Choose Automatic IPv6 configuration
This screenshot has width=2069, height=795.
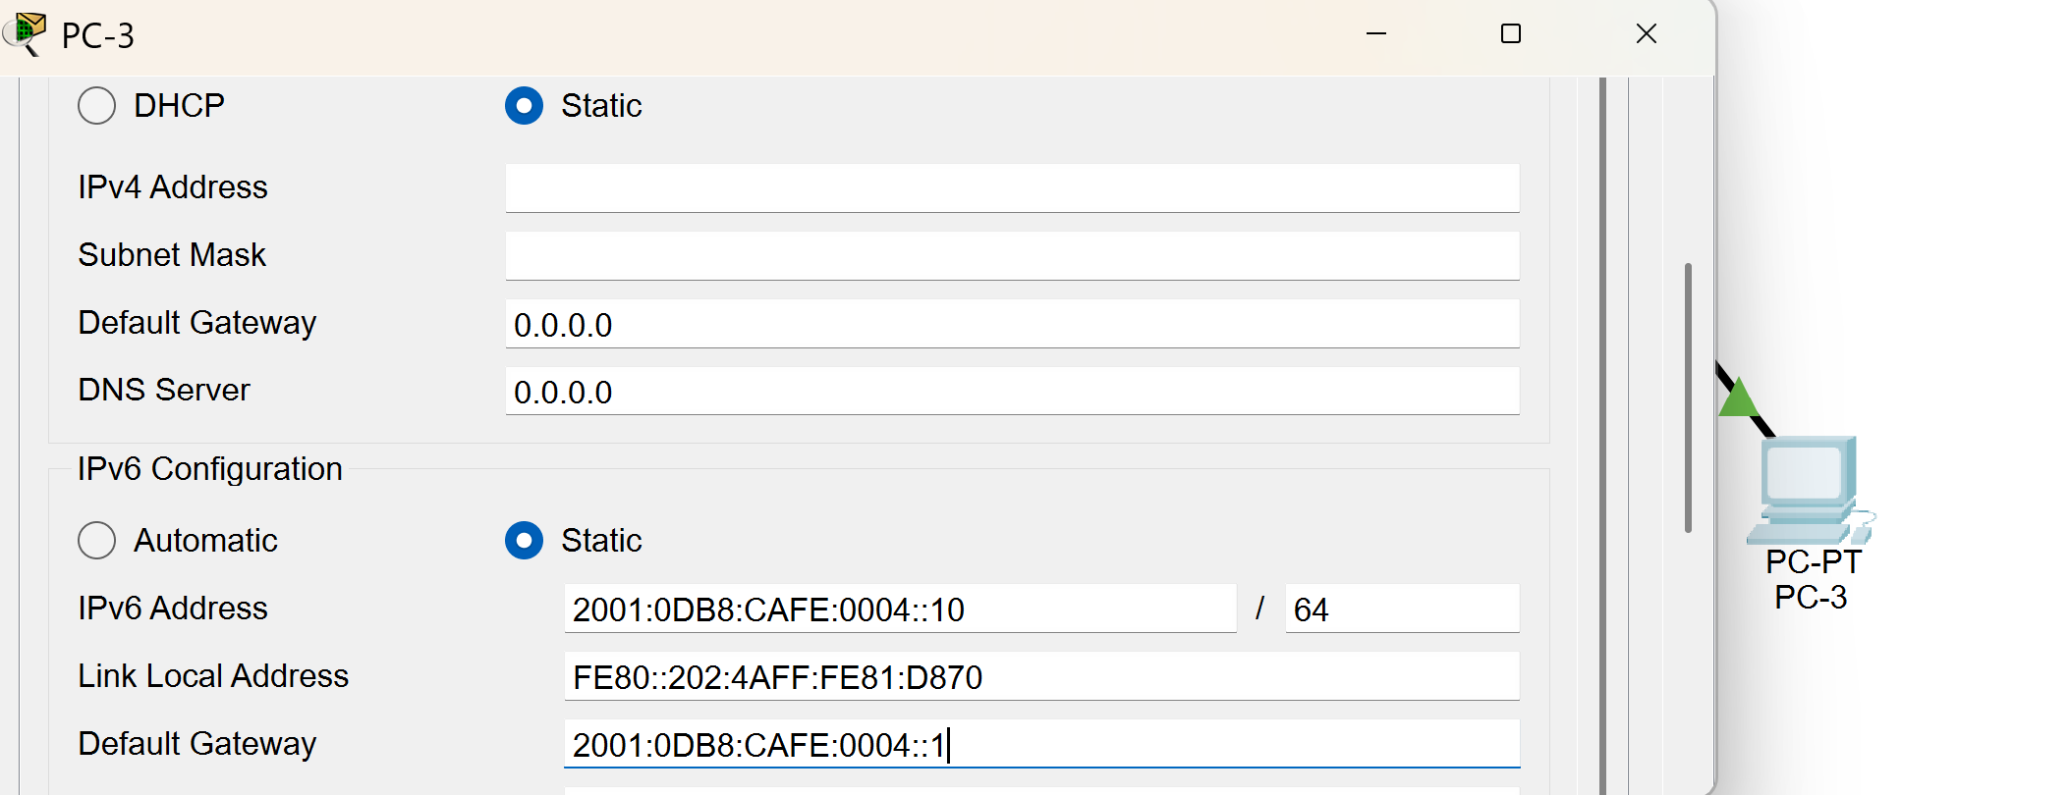click(97, 541)
